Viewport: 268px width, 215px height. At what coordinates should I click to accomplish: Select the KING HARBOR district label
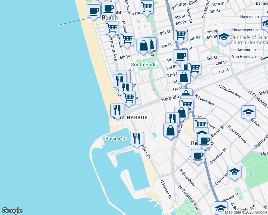[130, 118]
